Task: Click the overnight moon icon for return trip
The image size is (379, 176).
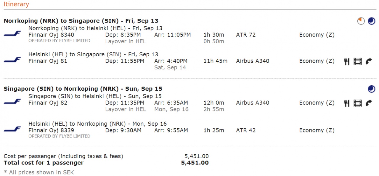Action: pyautogui.click(x=371, y=89)
